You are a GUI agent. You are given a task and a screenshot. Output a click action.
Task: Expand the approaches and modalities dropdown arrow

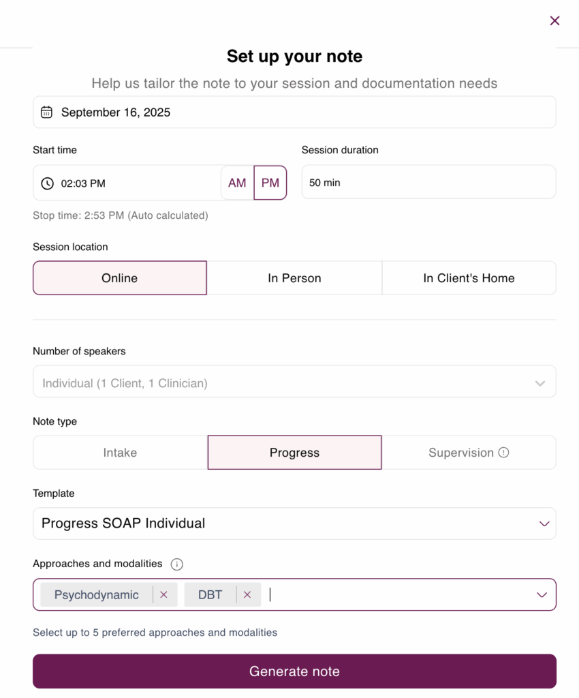[x=542, y=594]
